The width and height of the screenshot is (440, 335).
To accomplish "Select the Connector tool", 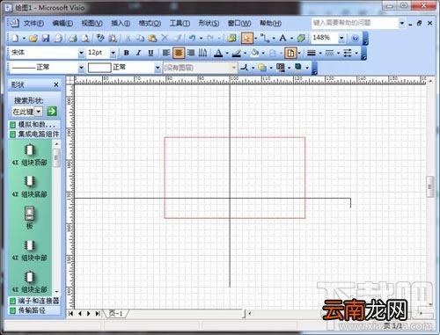I will pos(265,38).
